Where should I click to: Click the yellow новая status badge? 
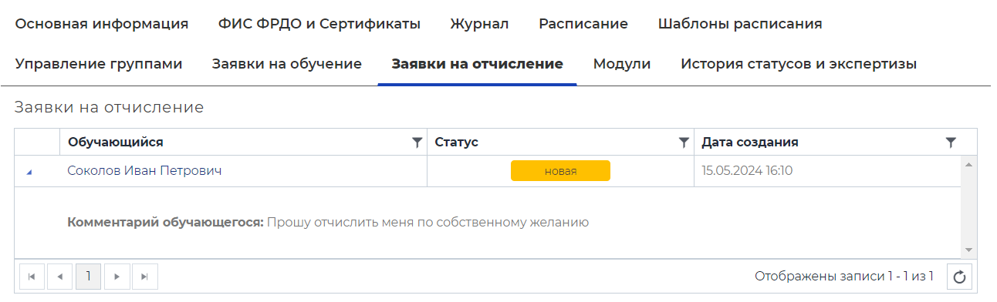click(x=560, y=171)
